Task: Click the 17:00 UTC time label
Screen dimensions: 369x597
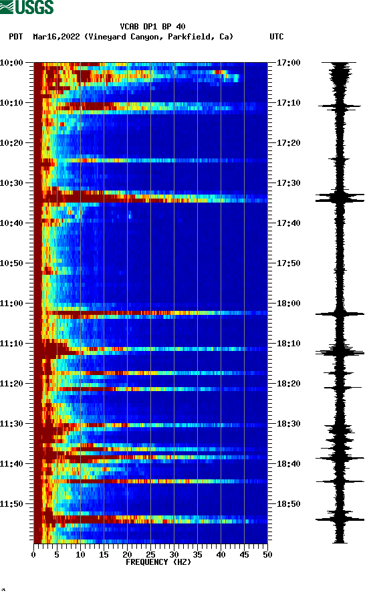Action: [x=288, y=62]
